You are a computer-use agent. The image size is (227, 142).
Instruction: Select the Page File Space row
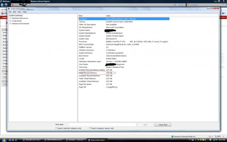click(124, 84)
